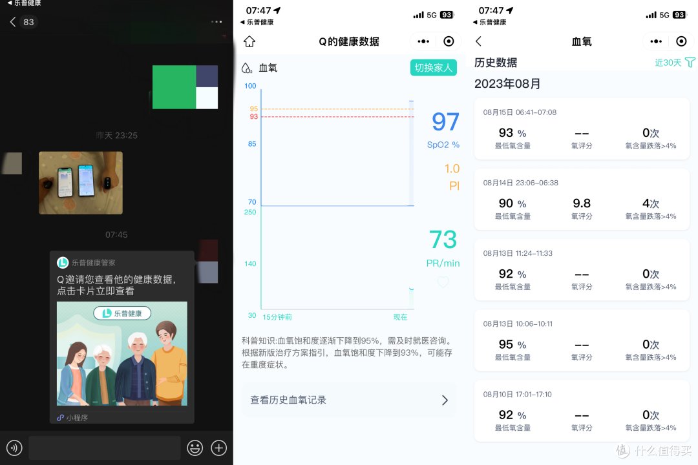The height and width of the screenshot is (465, 698).
Task: Open the three-dot menu on the 血氧 page
Action: point(656,41)
